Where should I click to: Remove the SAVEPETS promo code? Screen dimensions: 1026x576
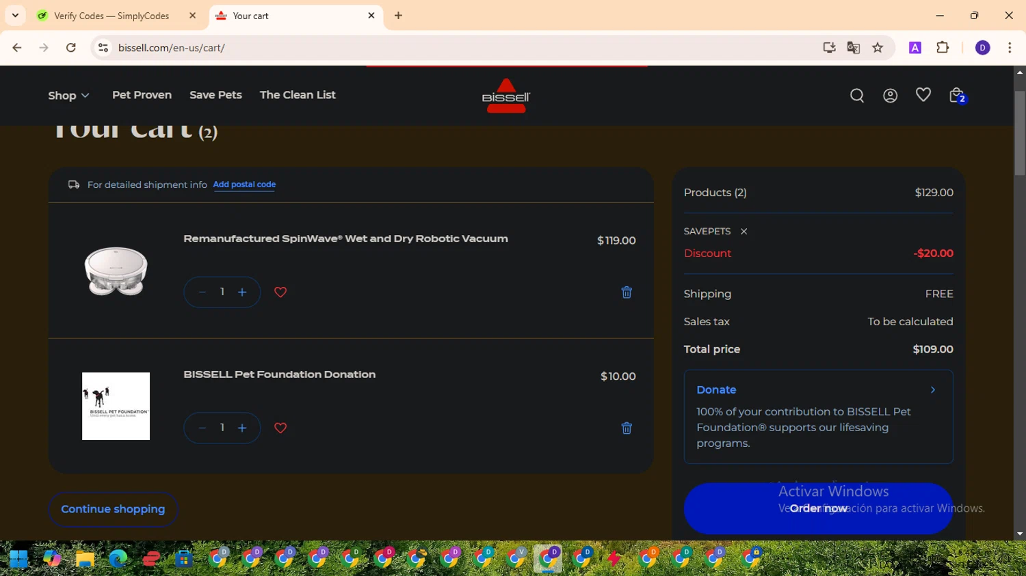(744, 232)
